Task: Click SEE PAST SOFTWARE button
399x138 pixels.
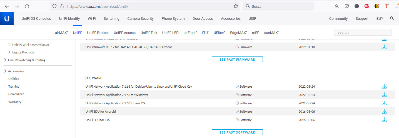Action: [x=237, y=132]
